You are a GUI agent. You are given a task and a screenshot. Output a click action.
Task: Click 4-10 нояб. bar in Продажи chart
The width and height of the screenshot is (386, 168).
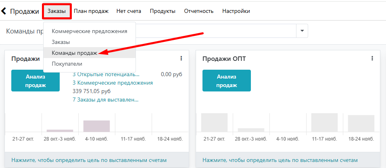pos(96,126)
